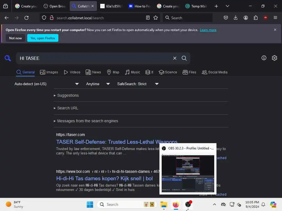Select the Social Media search category
282x211 pixels.
click(215, 72)
